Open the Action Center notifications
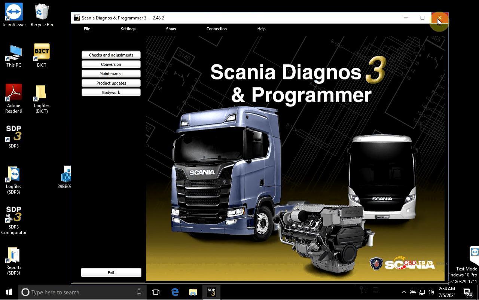Viewport: 479px width, 300px height. coord(468,292)
